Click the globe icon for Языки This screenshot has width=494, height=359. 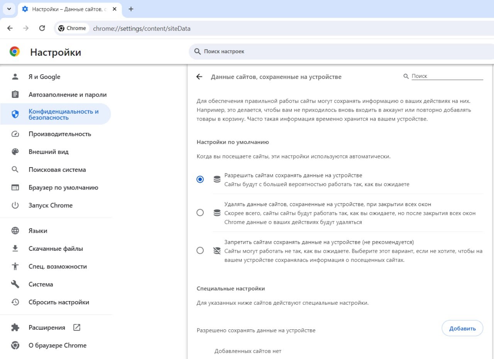(15, 231)
